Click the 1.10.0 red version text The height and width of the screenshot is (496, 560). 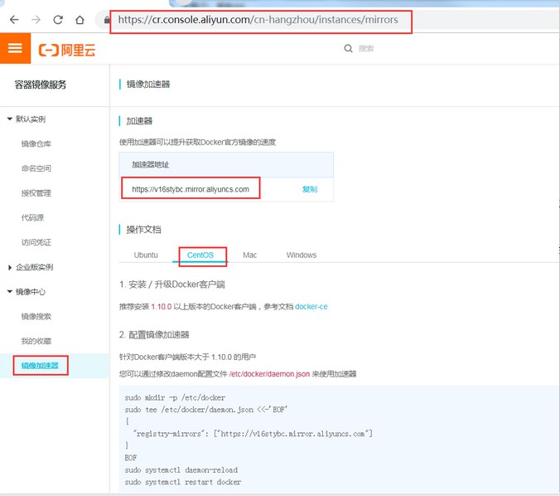click(162, 306)
